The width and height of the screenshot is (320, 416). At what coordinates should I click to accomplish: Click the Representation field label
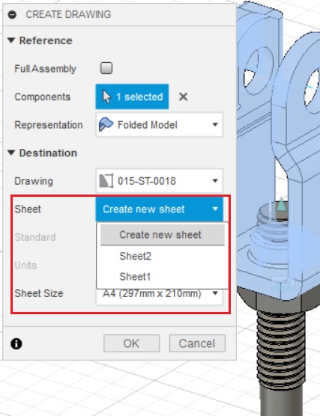point(49,125)
